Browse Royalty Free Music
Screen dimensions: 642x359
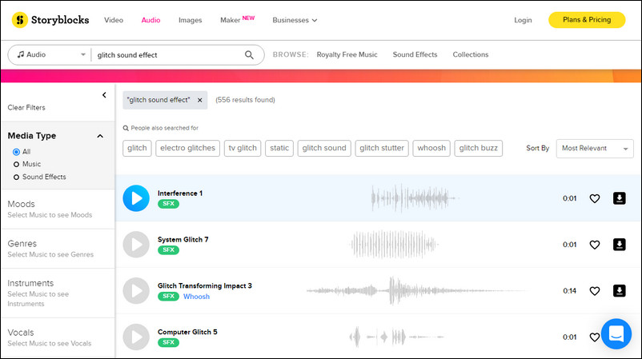pos(347,54)
